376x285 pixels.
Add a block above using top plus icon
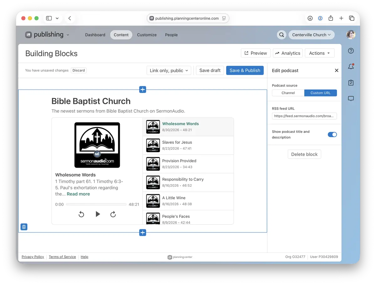click(x=143, y=90)
